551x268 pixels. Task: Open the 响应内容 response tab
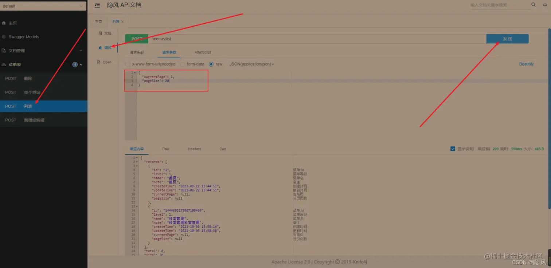click(137, 149)
